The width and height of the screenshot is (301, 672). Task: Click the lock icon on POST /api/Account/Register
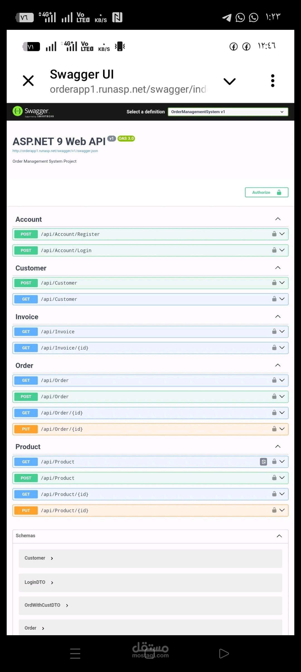(274, 234)
